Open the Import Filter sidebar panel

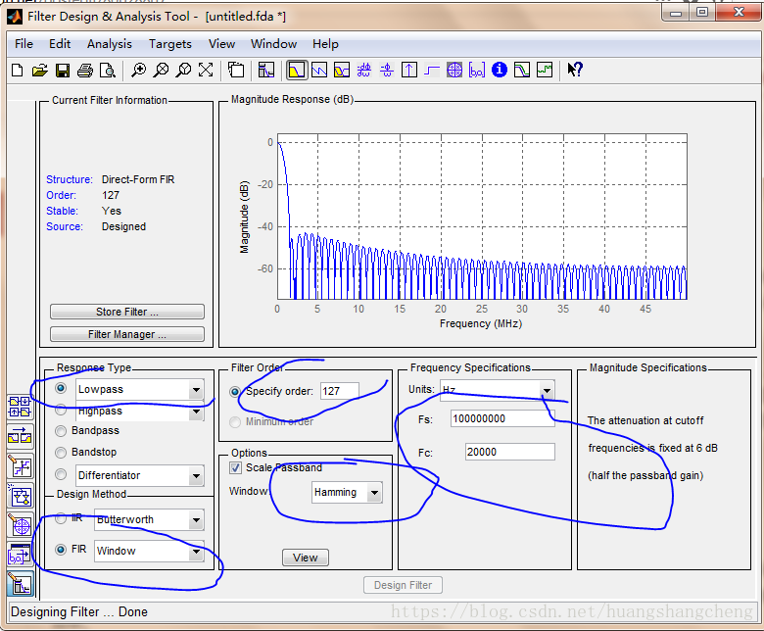20,556
